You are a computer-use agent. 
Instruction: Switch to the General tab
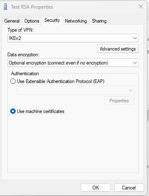coord(12,21)
